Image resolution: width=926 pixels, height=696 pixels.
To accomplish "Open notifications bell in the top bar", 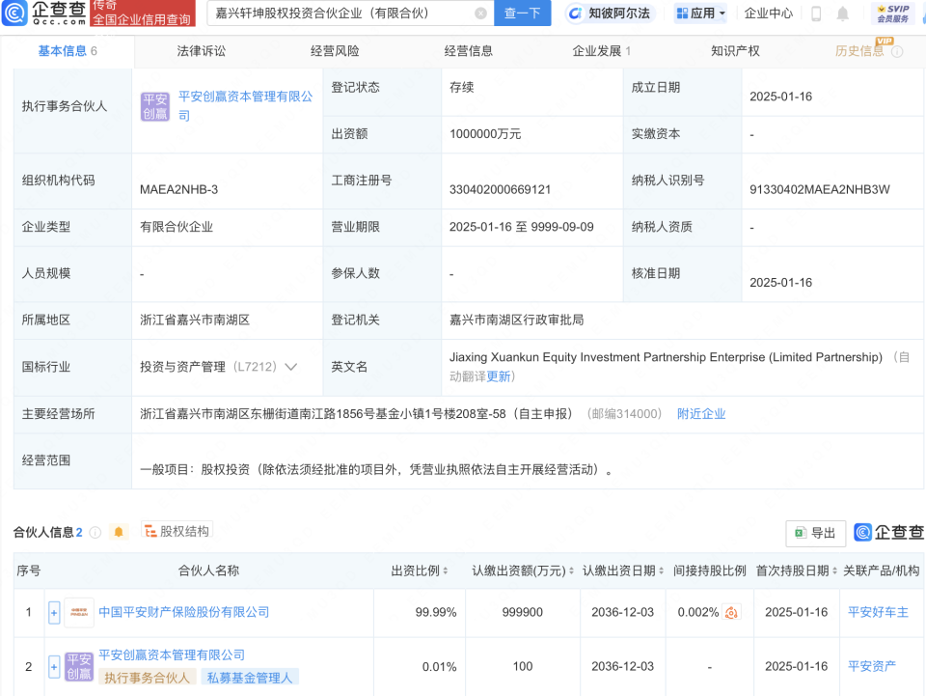I will 843,14.
